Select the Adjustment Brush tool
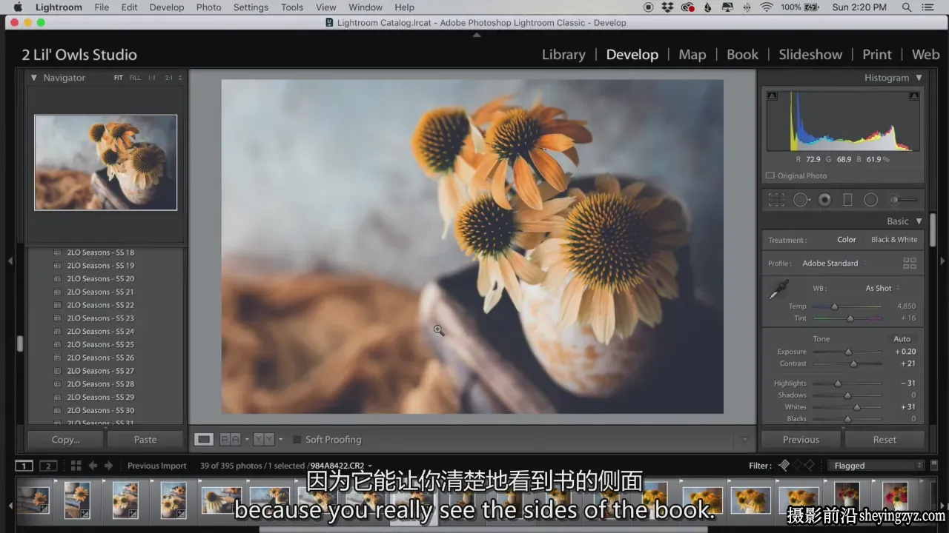The height and width of the screenshot is (533, 949). click(904, 200)
